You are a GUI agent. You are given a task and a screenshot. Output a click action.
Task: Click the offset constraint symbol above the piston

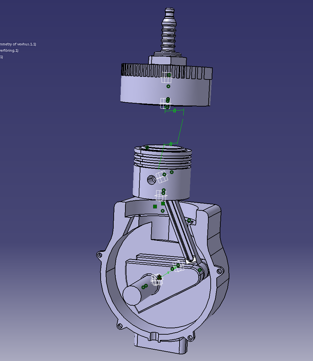click(171, 144)
